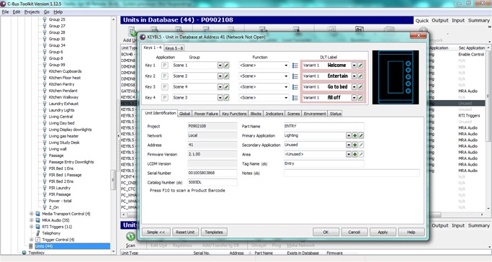Open the Scenes tab

293,114
